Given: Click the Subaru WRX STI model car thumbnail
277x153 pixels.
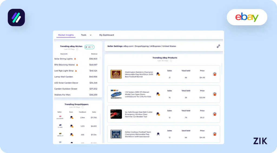Looking at the screenshot, I should click(116, 94).
